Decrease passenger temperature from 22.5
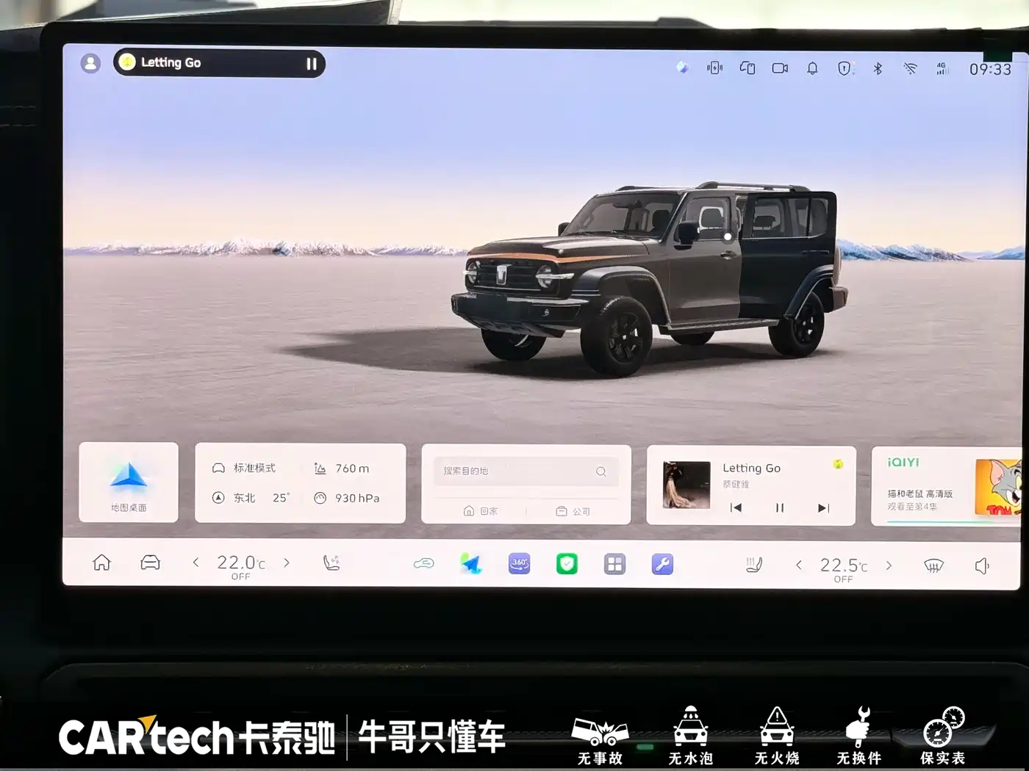Image resolution: width=1029 pixels, height=771 pixels. [799, 565]
